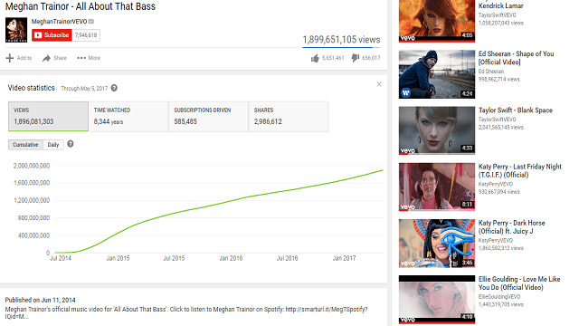Screen dimensions: 579x326
Task: Click Ed Sheeran Shape of You thumbnail
Action: [437, 74]
